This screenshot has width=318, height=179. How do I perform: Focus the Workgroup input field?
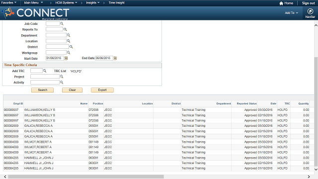[x=56, y=53]
